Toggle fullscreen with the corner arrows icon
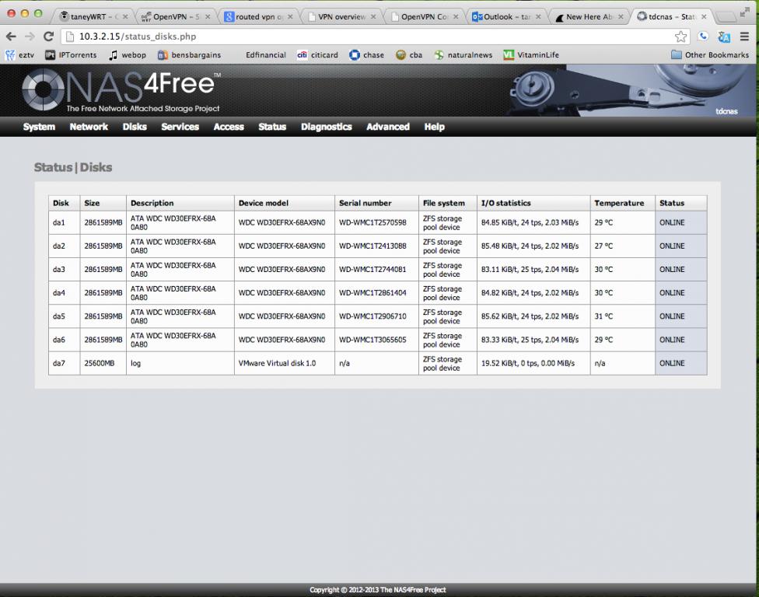Viewport: 759px width, 597px height. click(745, 12)
